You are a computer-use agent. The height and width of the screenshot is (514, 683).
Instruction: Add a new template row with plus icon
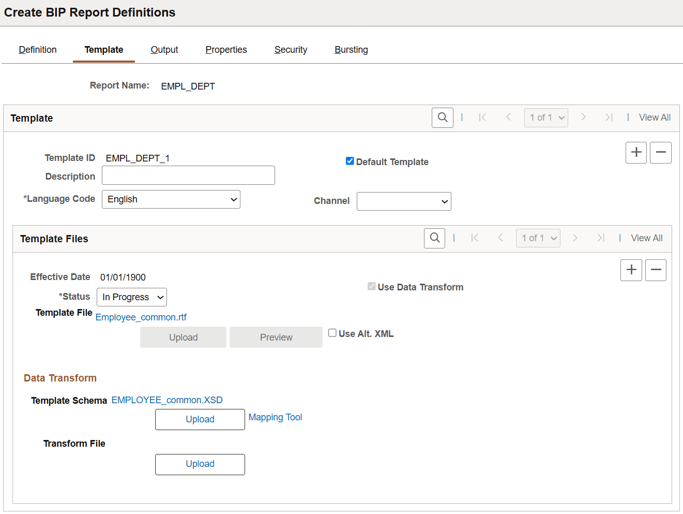636,152
